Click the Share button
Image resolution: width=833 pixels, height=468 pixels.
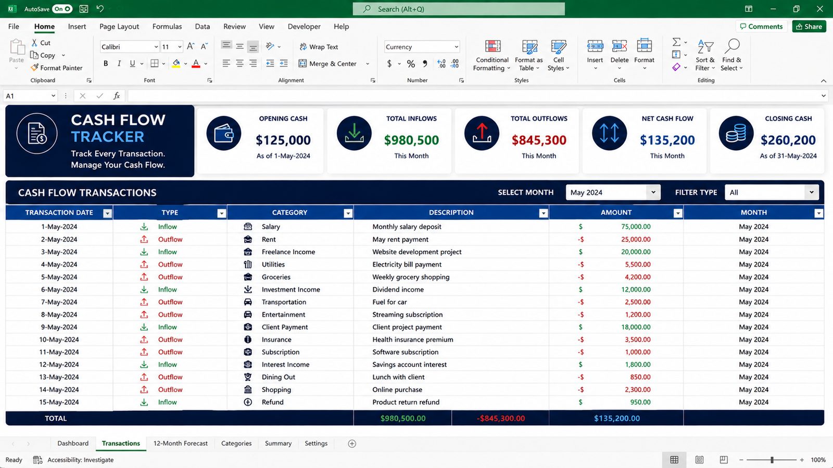pyautogui.click(x=809, y=27)
